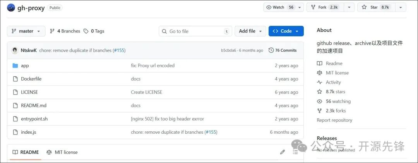The image size is (418, 163).
Task: View the 0 Tags link
Action: pos(94,31)
